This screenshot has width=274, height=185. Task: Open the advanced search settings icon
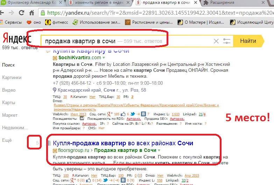[x=227, y=41]
